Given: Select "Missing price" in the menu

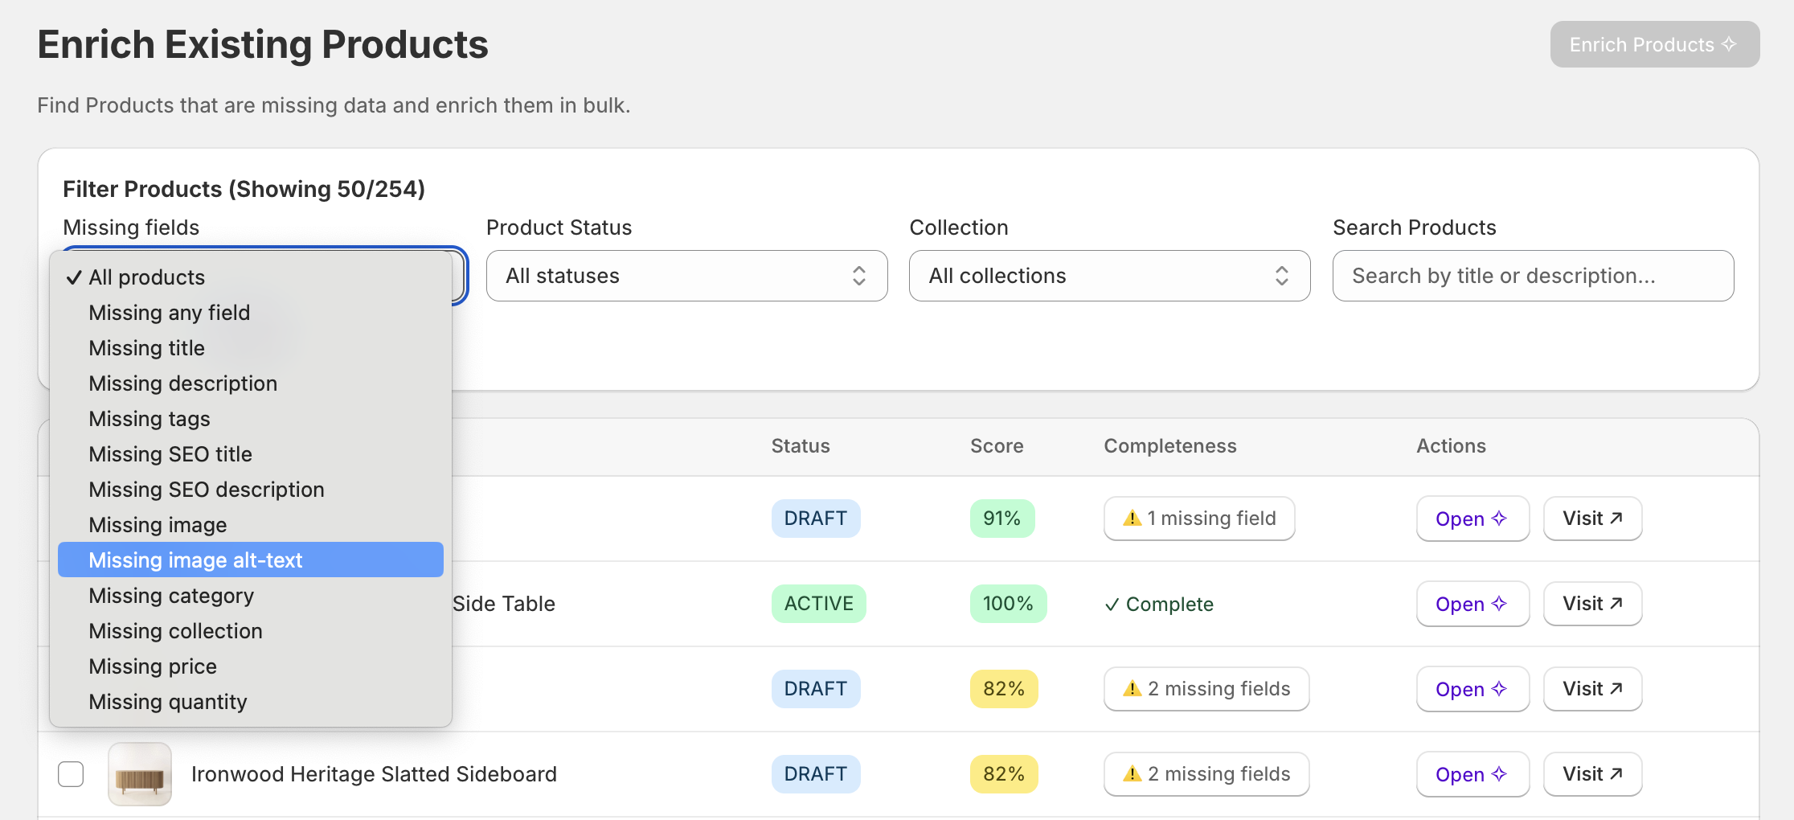Looking at the screenshot, I should (153, 666).
